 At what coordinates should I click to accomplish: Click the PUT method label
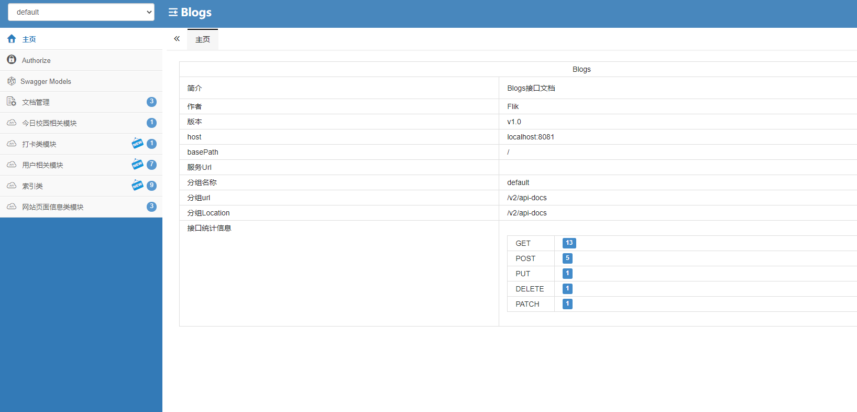tap(523, 274)
